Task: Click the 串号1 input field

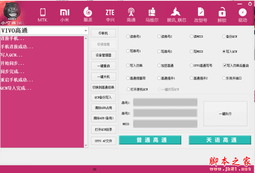Action: 165,102
